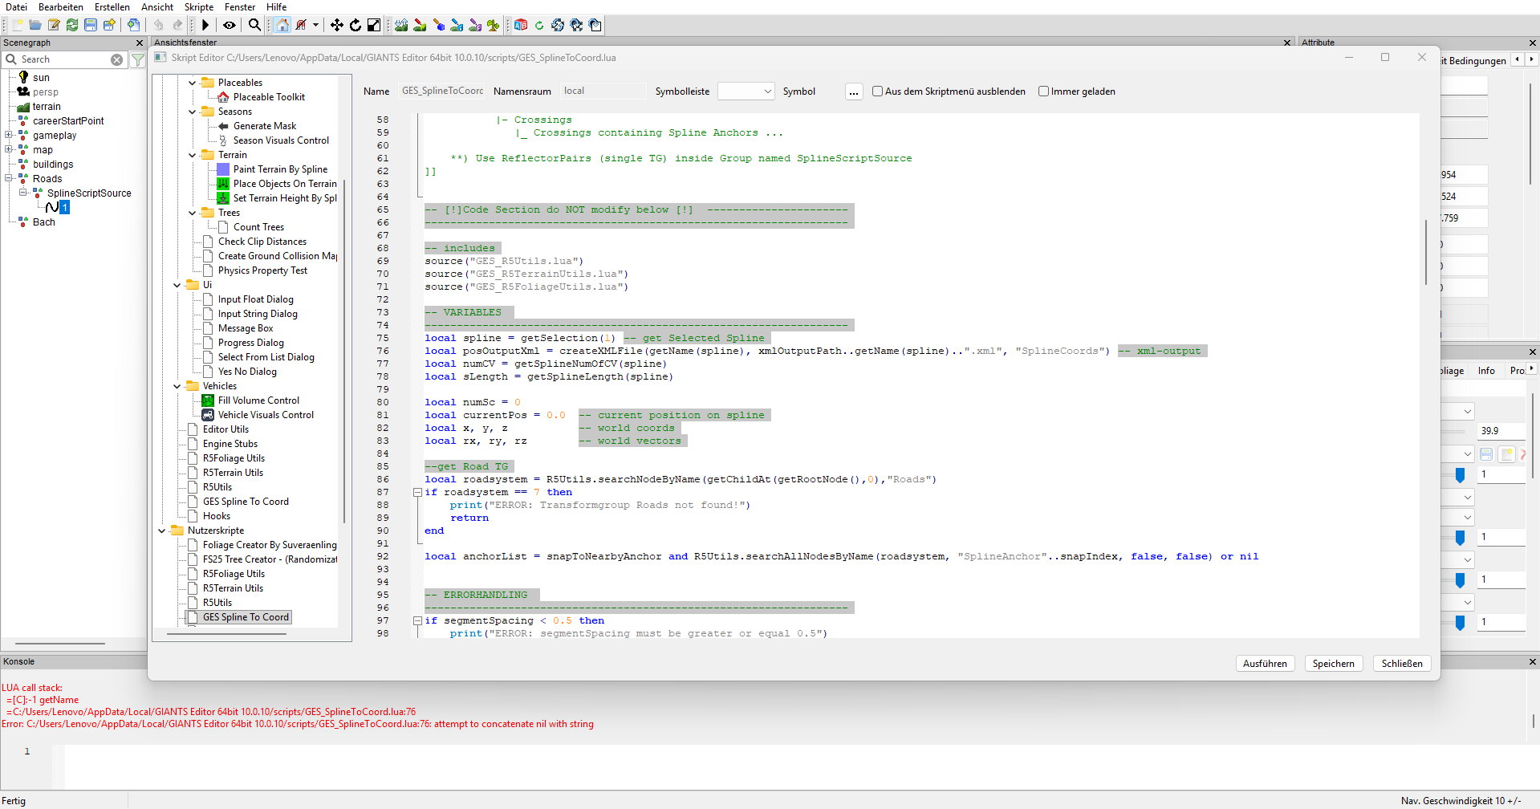Select 'Paint Terrain By Spline' script

click(x=280, y=169)
